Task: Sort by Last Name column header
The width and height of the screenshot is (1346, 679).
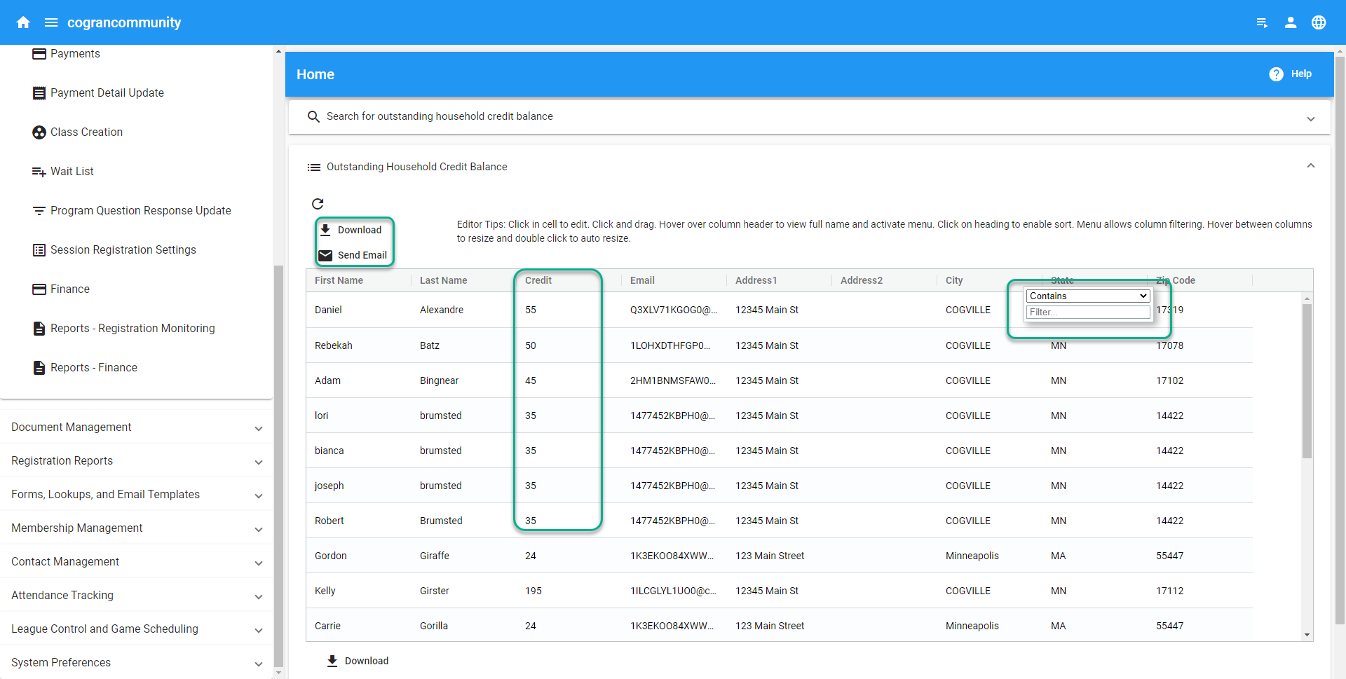Action: click(443, 281)
